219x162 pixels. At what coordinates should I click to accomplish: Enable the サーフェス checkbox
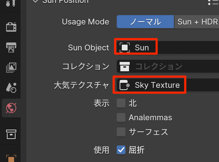(121, 131)
